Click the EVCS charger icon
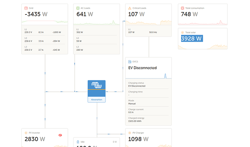 130,62
